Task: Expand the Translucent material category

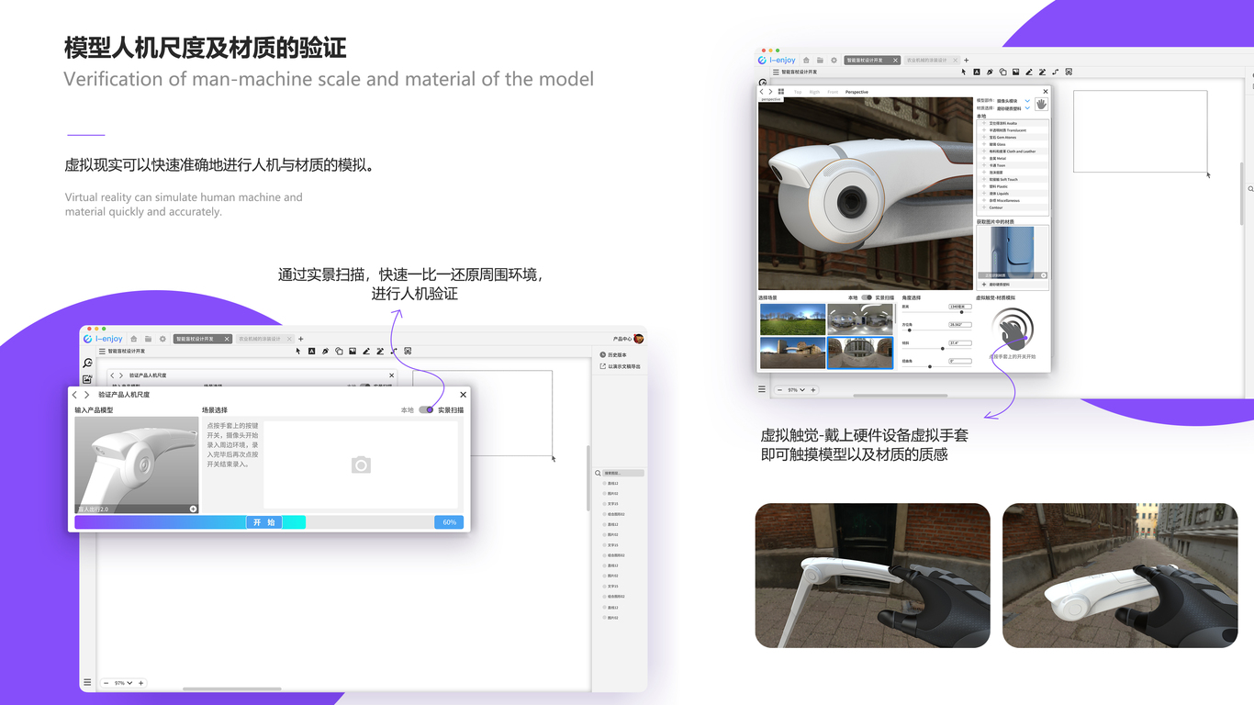Action: (x=984, y=130)
